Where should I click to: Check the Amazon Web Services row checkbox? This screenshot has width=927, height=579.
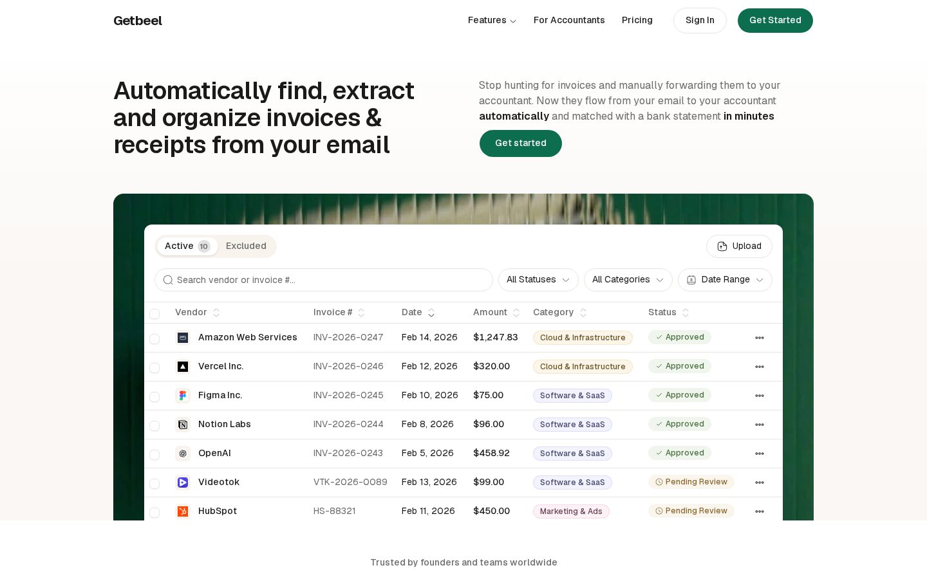pyautogui.click(x=154, y=339)
